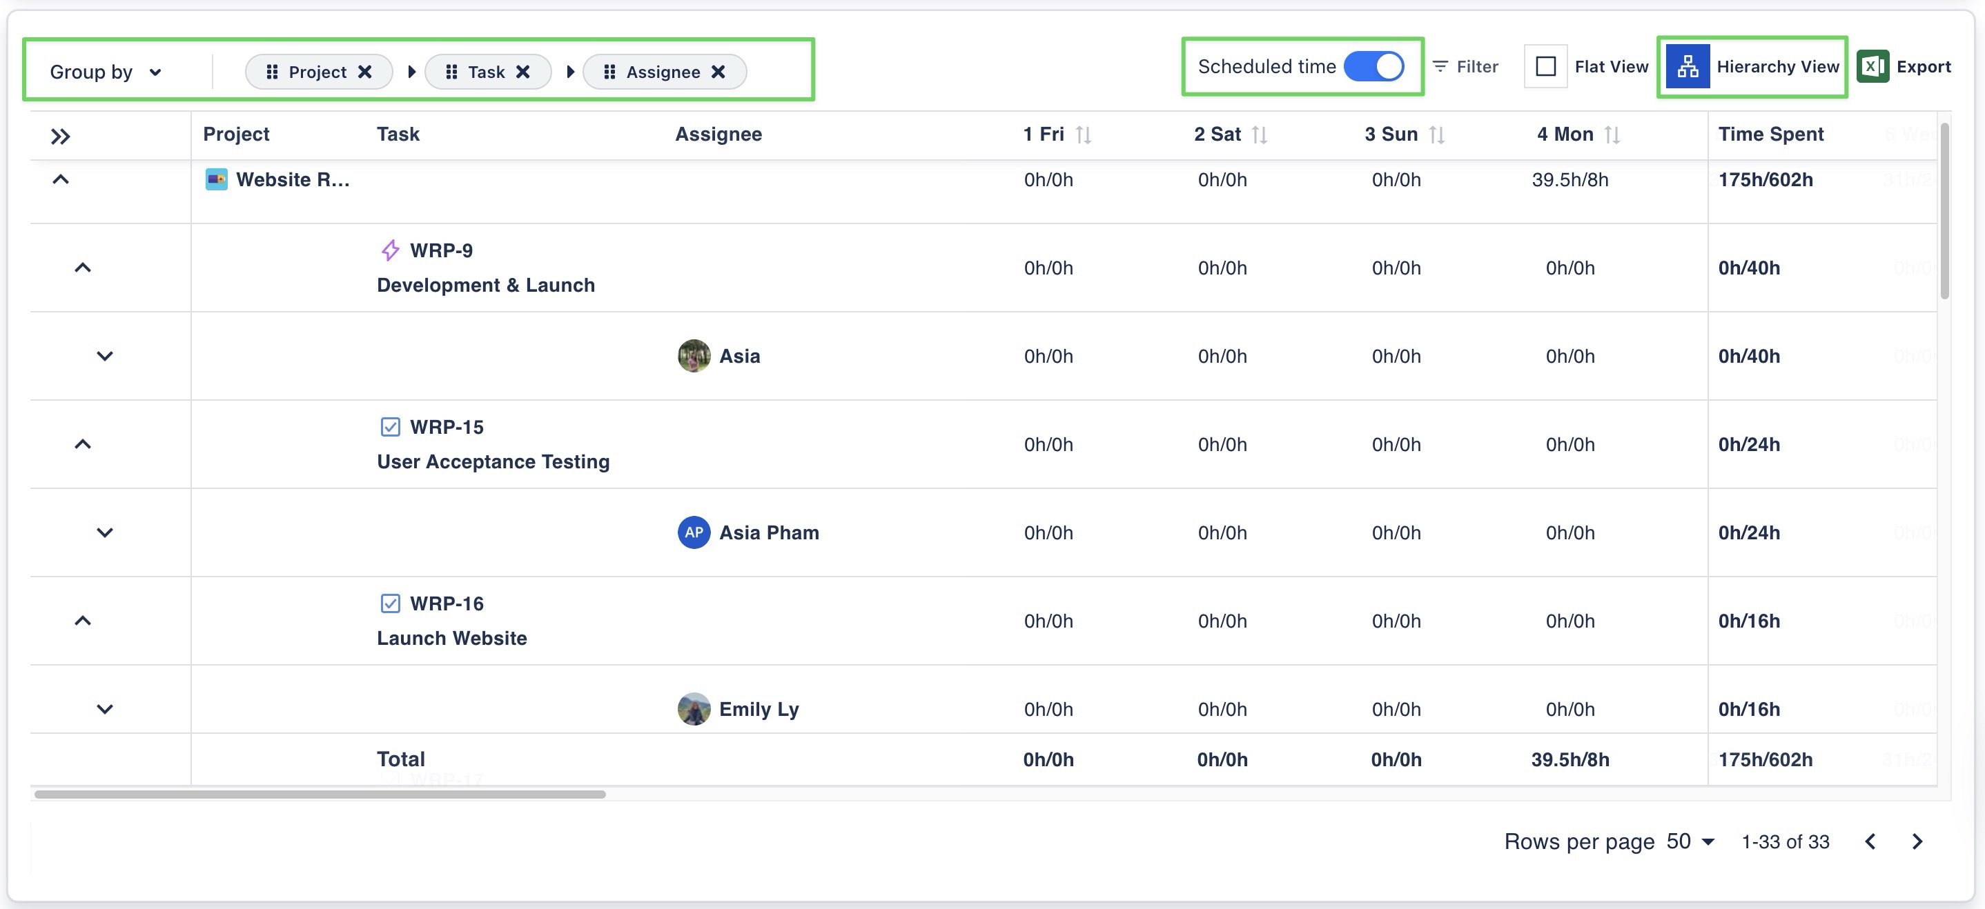Open the WRP-9 task link

(441, 250)
